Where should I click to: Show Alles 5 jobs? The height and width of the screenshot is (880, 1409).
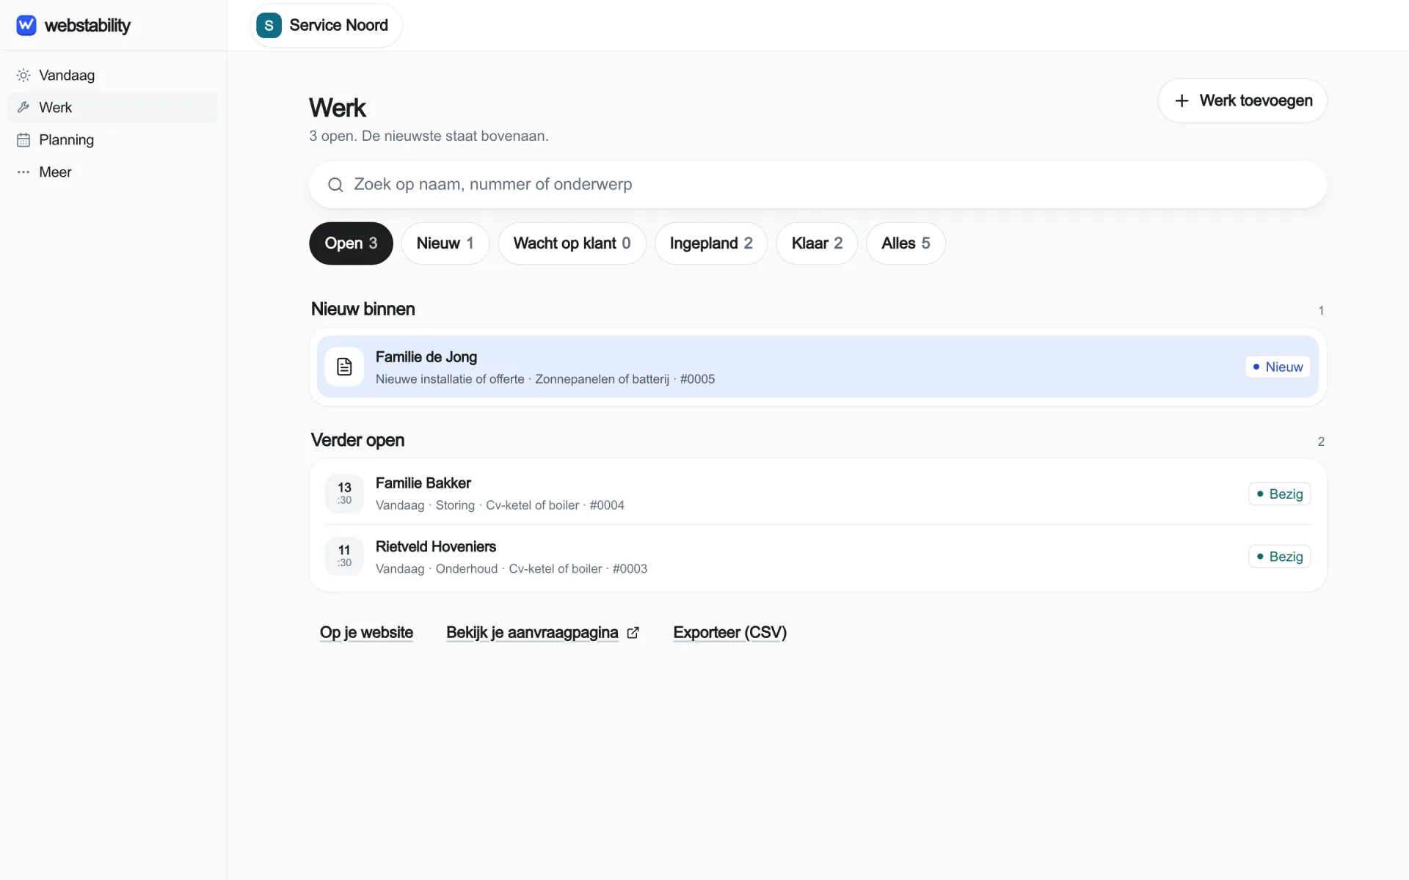pos(906,243)
